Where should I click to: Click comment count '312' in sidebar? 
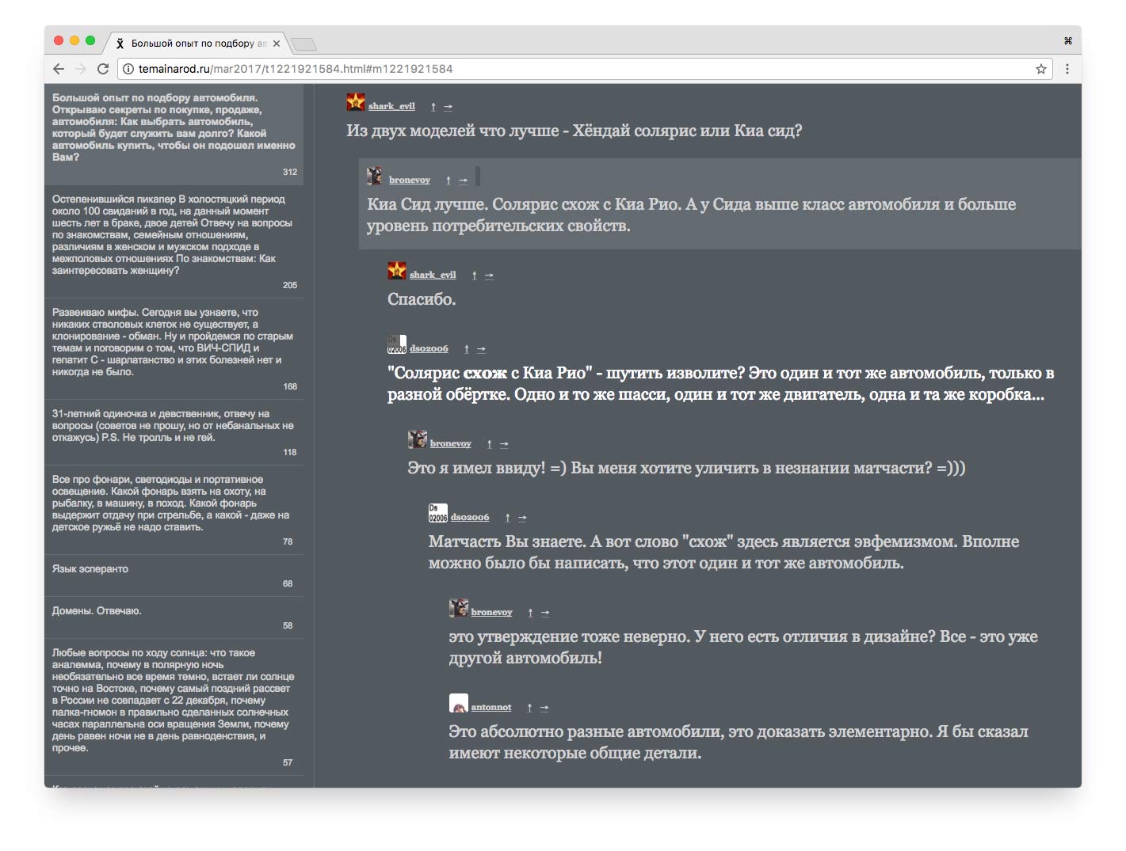tap(290, 172)
